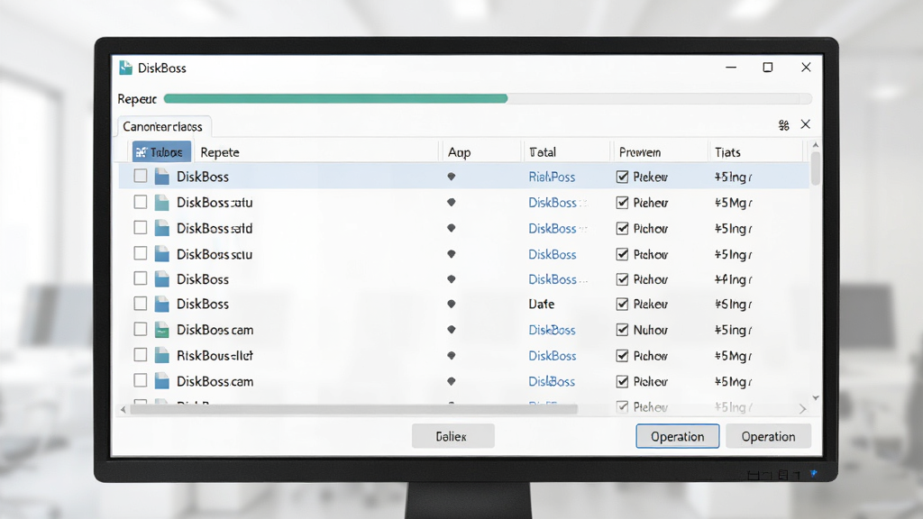This screenshot has height=519, width=923.
Task: Click the diamond marker in the Nuhov row
Action: [452, 330]
